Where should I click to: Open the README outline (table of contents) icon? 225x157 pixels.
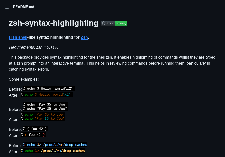coord(7,7)
